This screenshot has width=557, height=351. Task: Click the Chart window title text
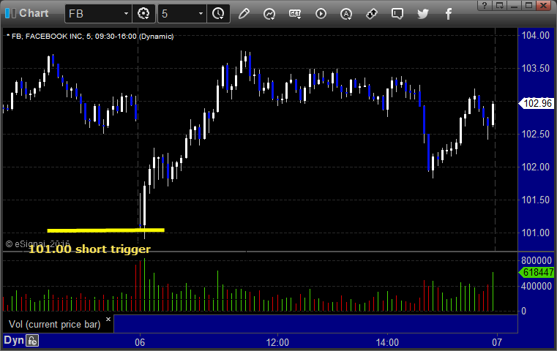pos(34,13)
